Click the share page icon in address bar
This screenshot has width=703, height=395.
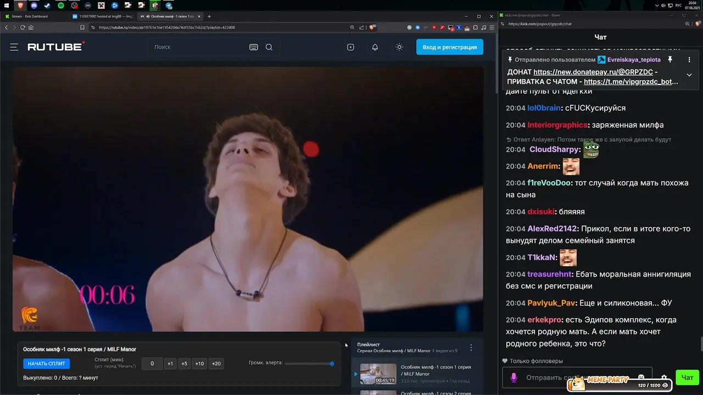point(361,27)
